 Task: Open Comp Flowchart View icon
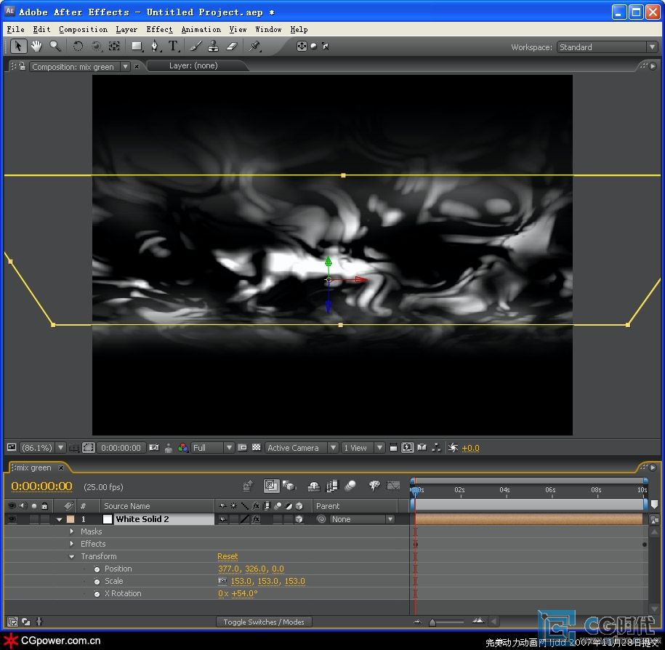tap(436, 448)
